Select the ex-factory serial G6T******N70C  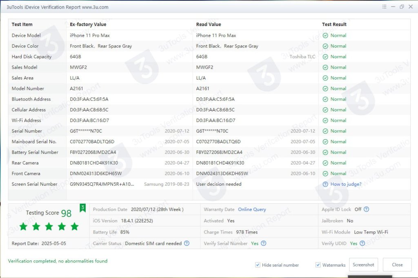(x=86, y=131)
